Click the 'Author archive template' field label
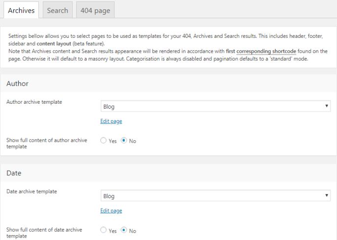The height and width of the screenshot is (240, 337). tap(34, 102)
